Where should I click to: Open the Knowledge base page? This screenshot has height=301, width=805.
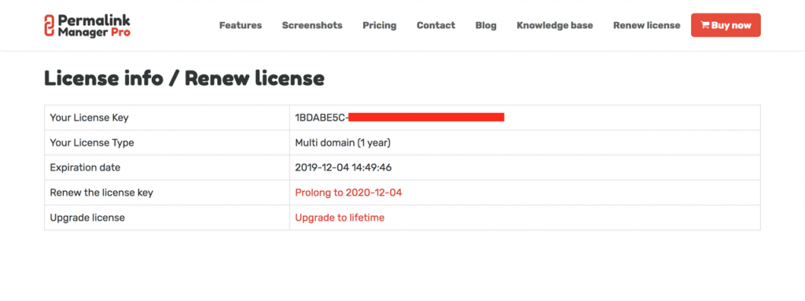pyautogui.click(x=554, y=25)
